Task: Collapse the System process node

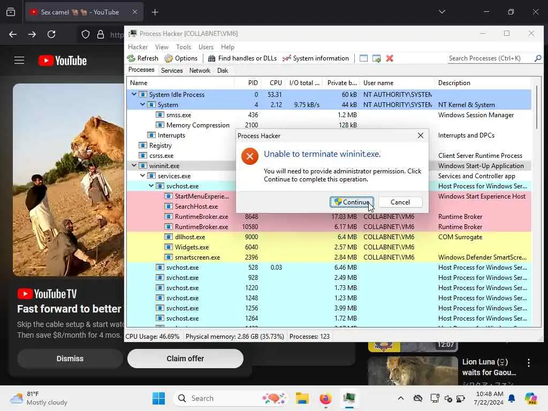Action: (x=142, y=104)
